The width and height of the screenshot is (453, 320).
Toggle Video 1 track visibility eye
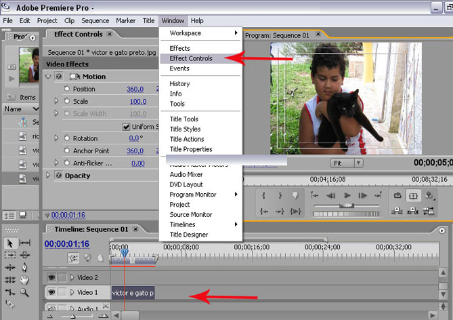(x=50, y=292)
